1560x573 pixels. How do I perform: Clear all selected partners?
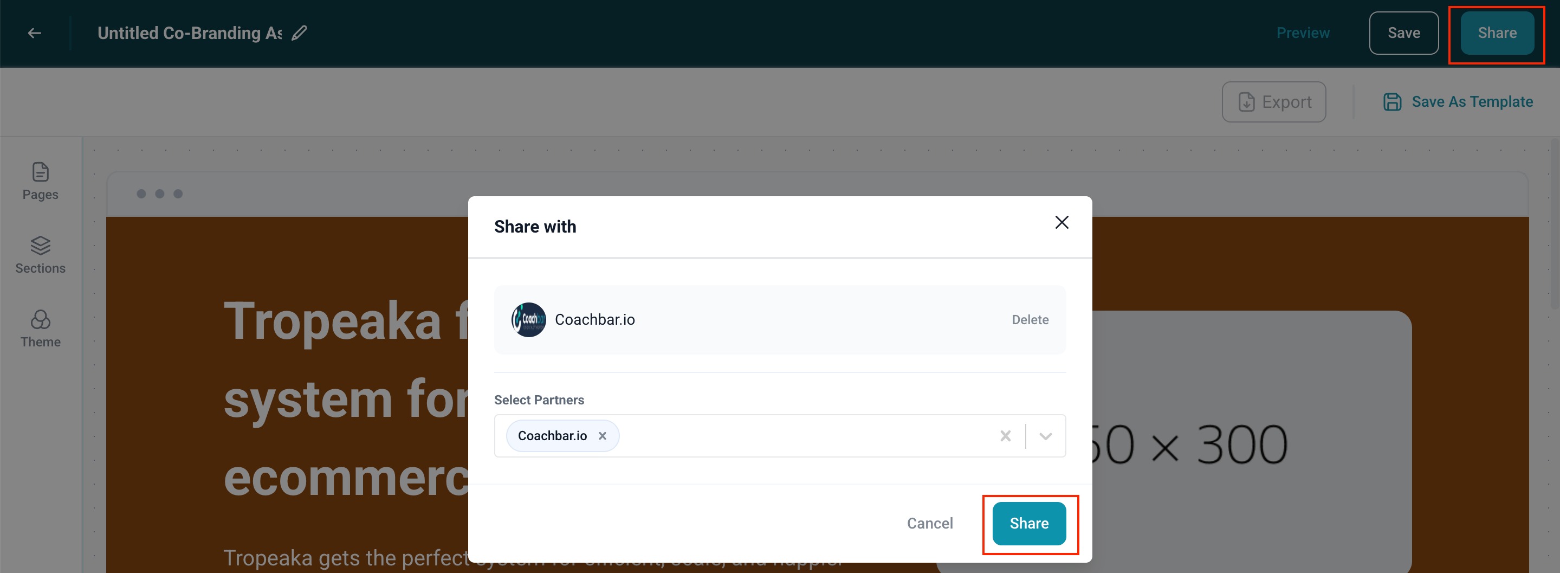pos(1005,435)
